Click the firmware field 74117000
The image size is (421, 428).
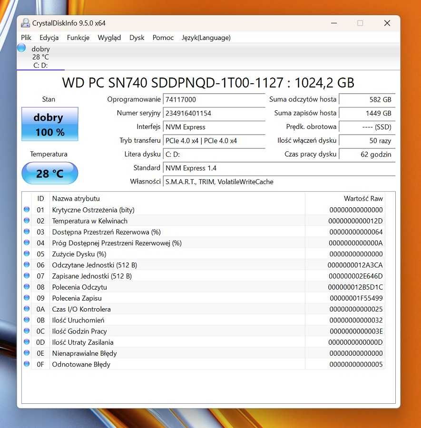coord(214,99)
